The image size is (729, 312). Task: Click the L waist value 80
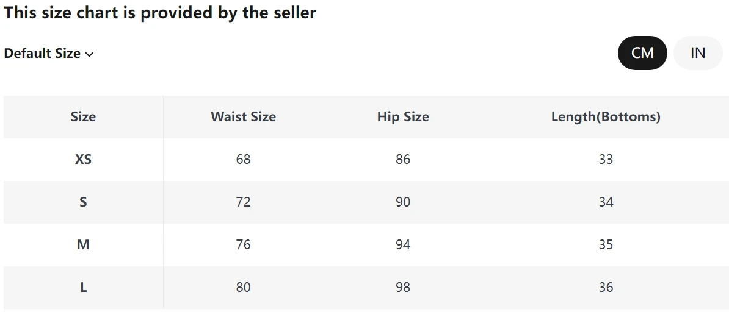[x=243, y=287]
